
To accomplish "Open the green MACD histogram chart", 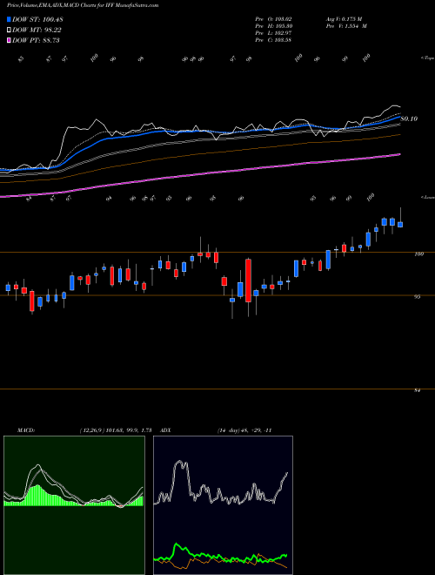I will point(74,505).
